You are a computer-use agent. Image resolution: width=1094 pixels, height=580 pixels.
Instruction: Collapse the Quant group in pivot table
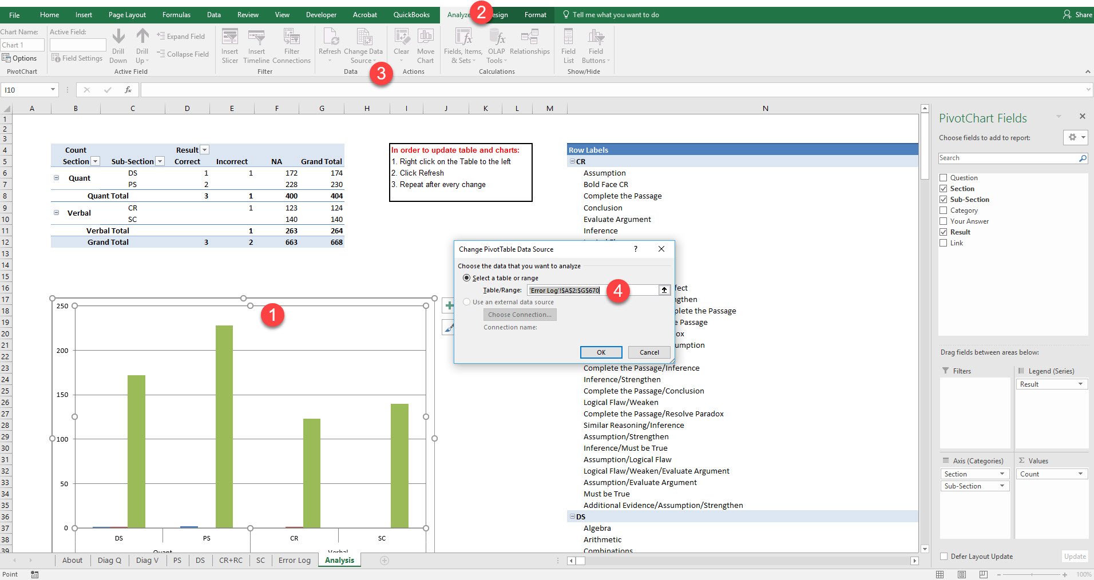(56, 178)
